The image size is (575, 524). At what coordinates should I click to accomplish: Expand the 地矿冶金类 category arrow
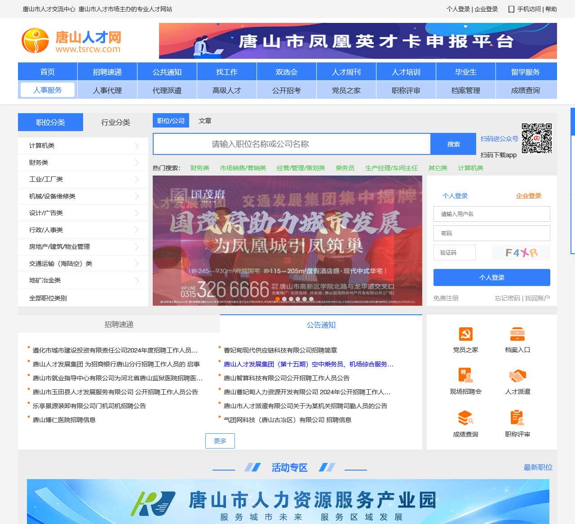coord(137,280)
